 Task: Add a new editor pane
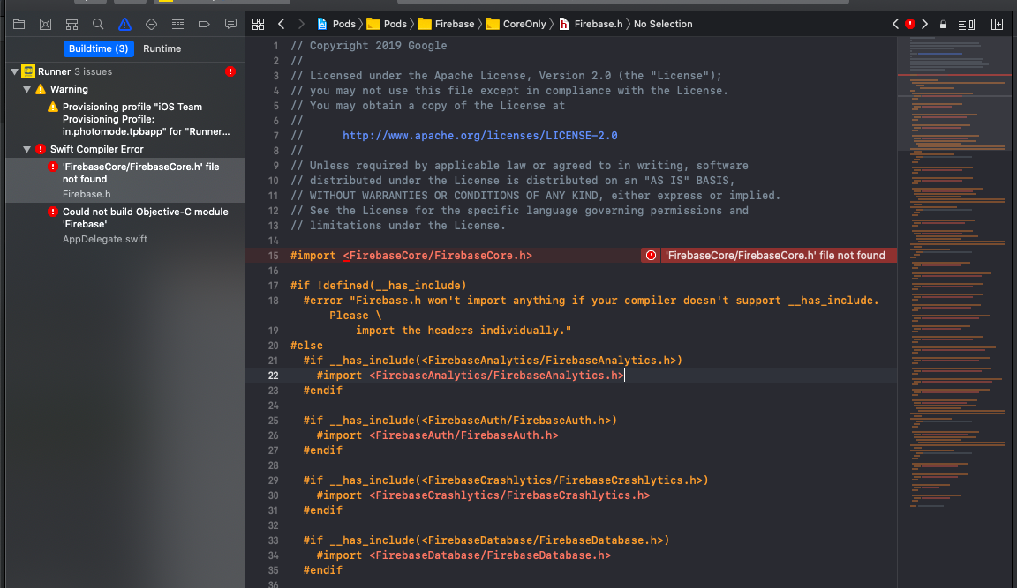tap(997, 24)
